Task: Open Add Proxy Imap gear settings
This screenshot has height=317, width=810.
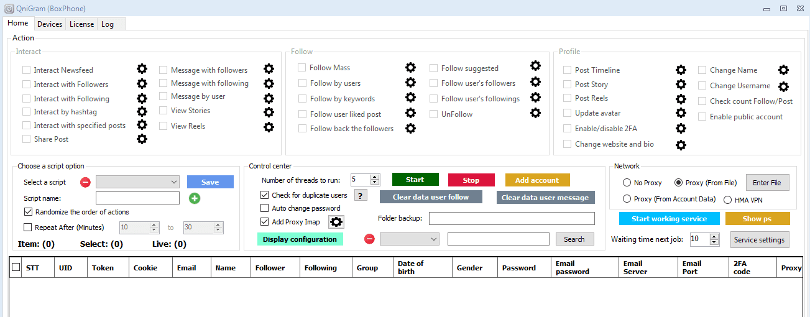Action: [336, 222]
